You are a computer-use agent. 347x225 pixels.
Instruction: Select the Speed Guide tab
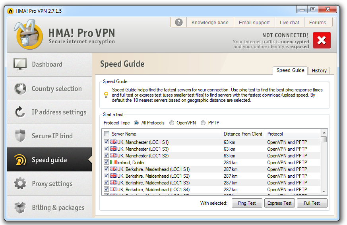point(290,70)
